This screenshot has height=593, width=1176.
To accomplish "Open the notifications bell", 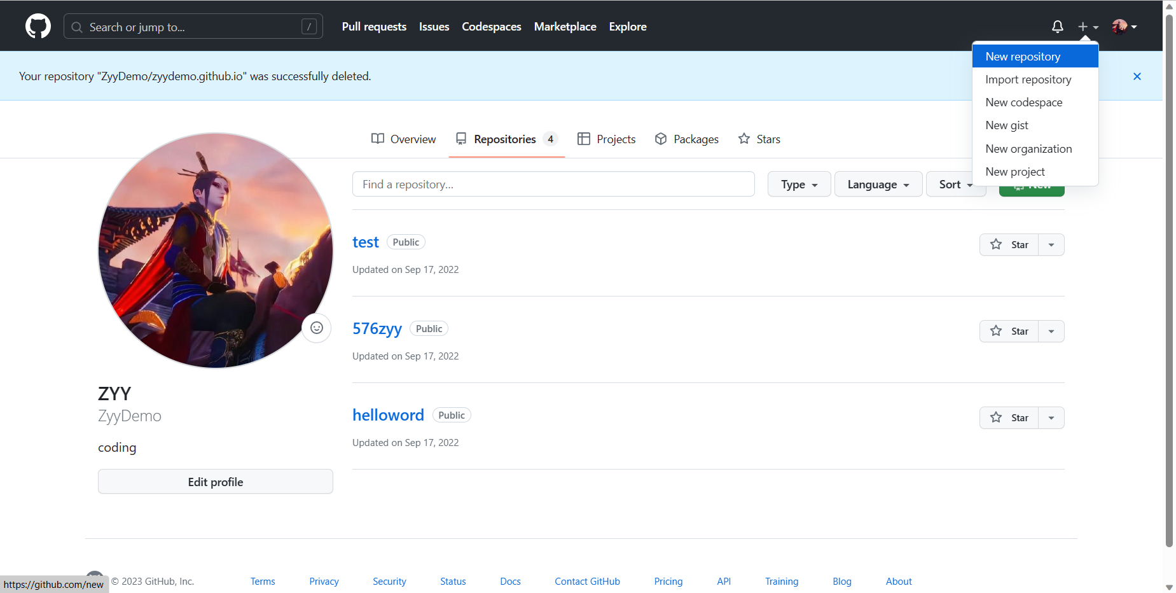I will (1057, 27).
